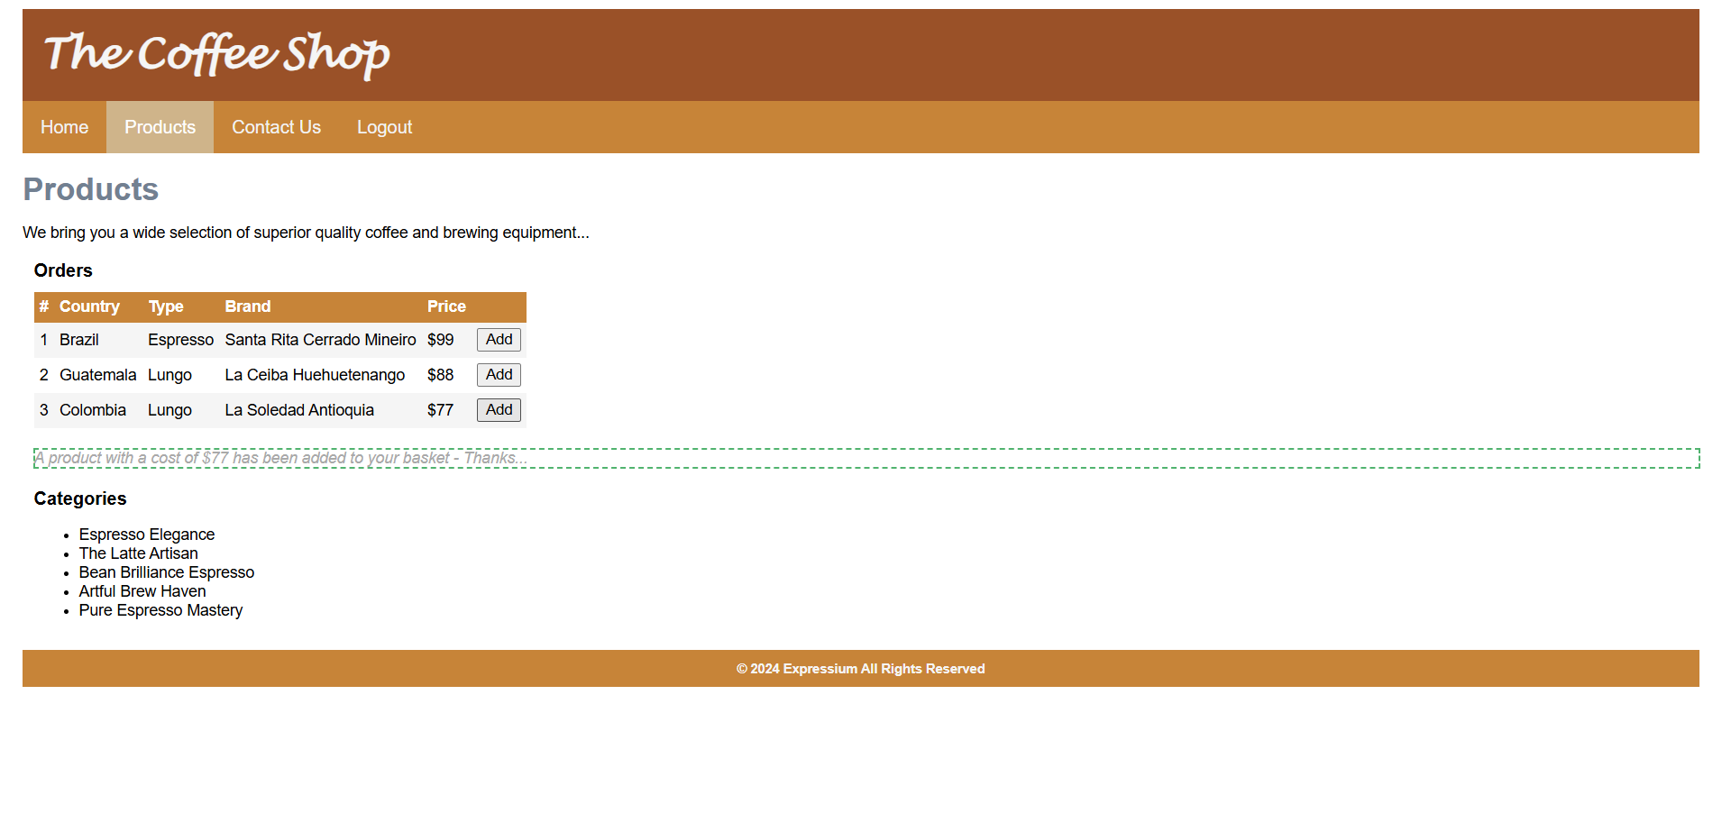
Task: Click the Type column header
Action: 166,306
